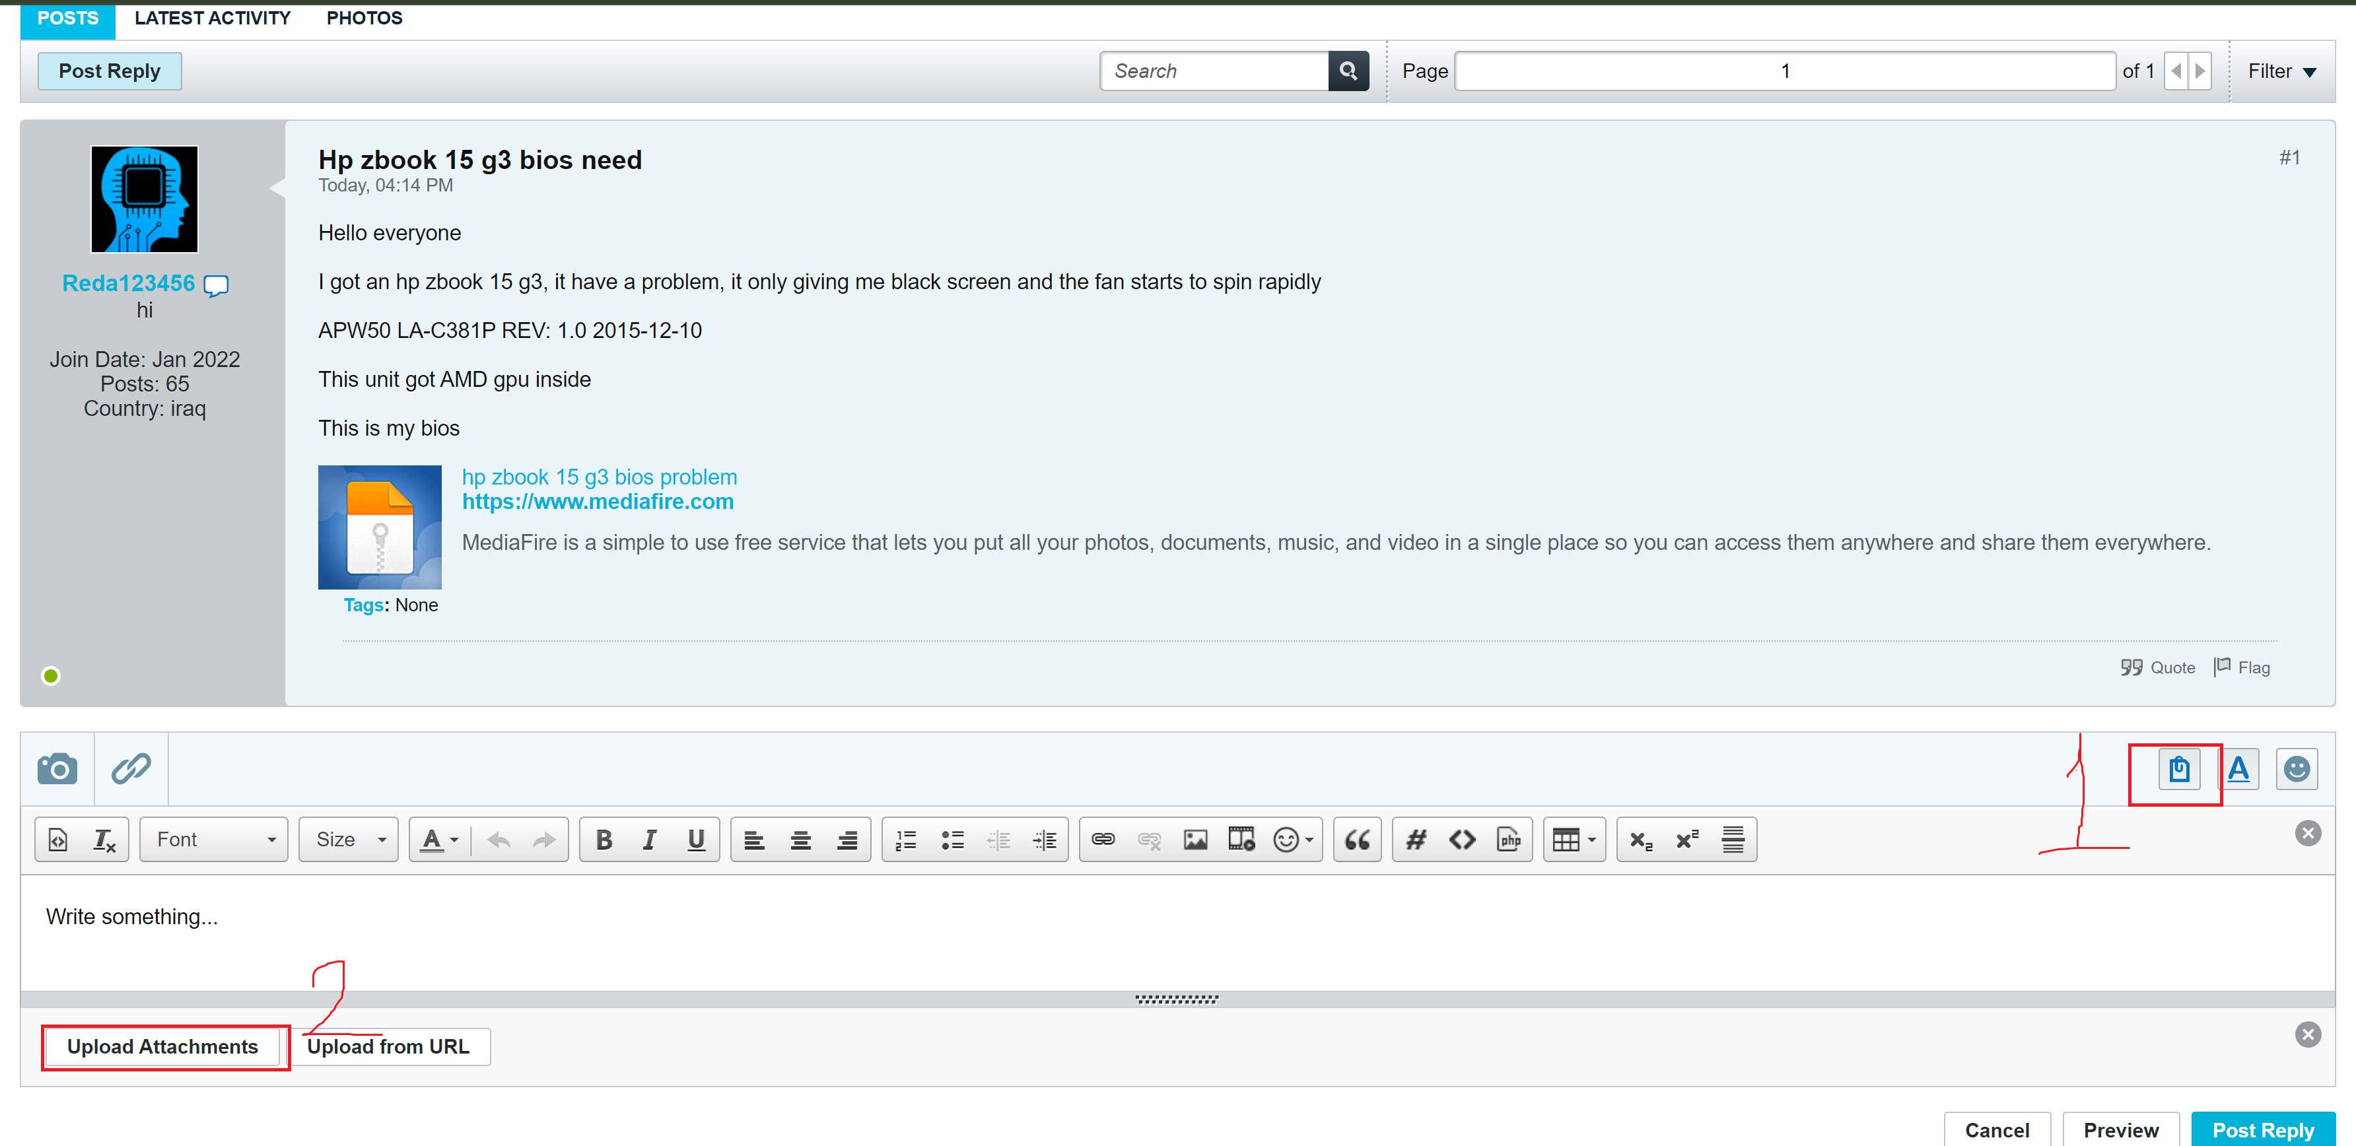Click the ordered numbered list icon
The image size is (2356, 1146).
pyautogui.click(x=905, y=840)
